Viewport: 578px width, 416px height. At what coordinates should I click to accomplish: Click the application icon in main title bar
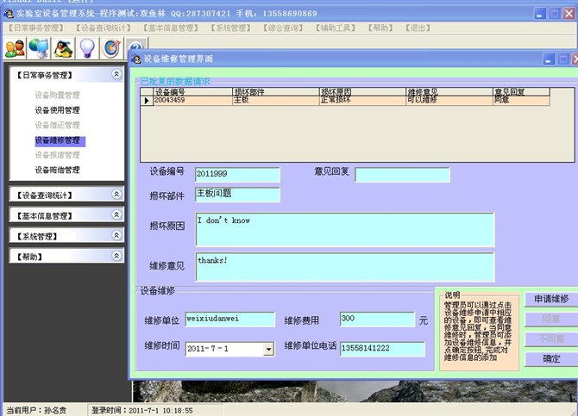tap(9, 14)
